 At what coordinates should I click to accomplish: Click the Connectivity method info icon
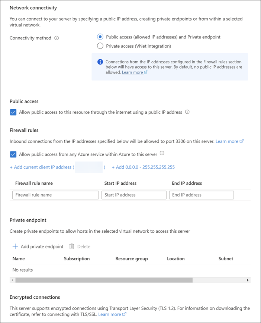click(57, 38)
